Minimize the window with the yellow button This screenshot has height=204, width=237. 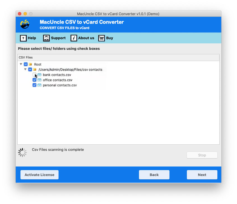[x=25, y=14]
